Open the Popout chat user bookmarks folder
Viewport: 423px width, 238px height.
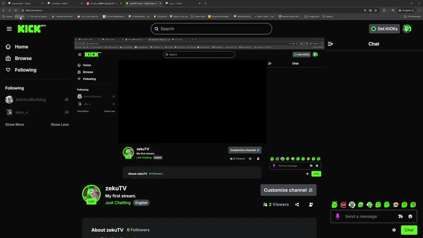point(179,17)
